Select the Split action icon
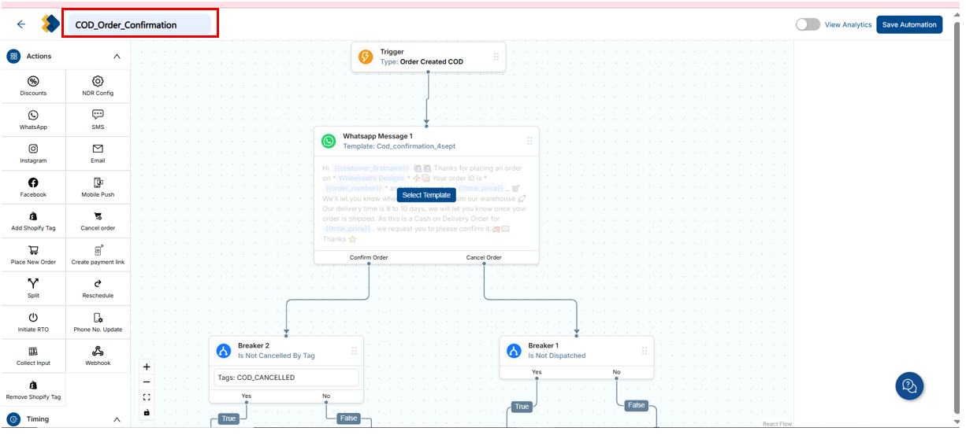Viewport: 966px width, 435px height. pyautogui.click(x=33, y=283)
